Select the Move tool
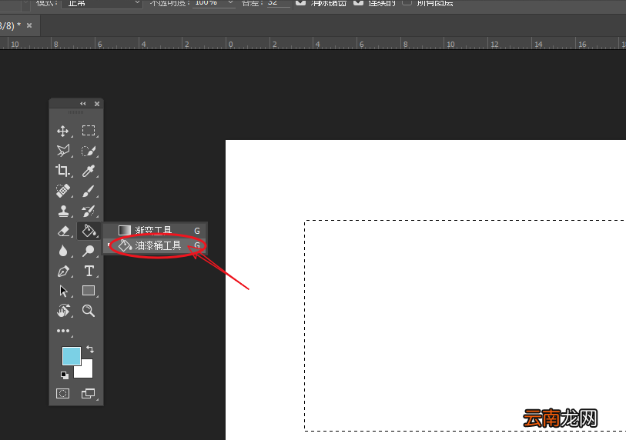This screenshot has width=626, height=440. click(x=62, y=131)
